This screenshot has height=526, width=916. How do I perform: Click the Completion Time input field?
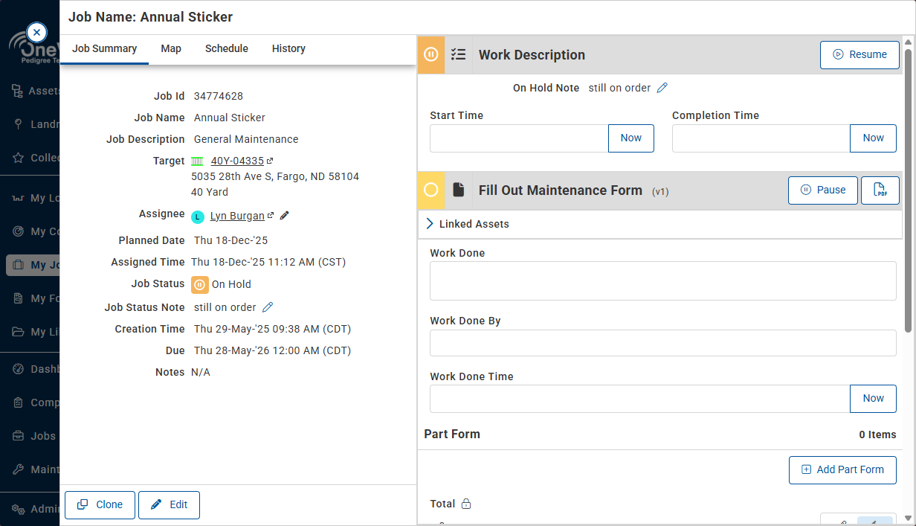[761, 138]
